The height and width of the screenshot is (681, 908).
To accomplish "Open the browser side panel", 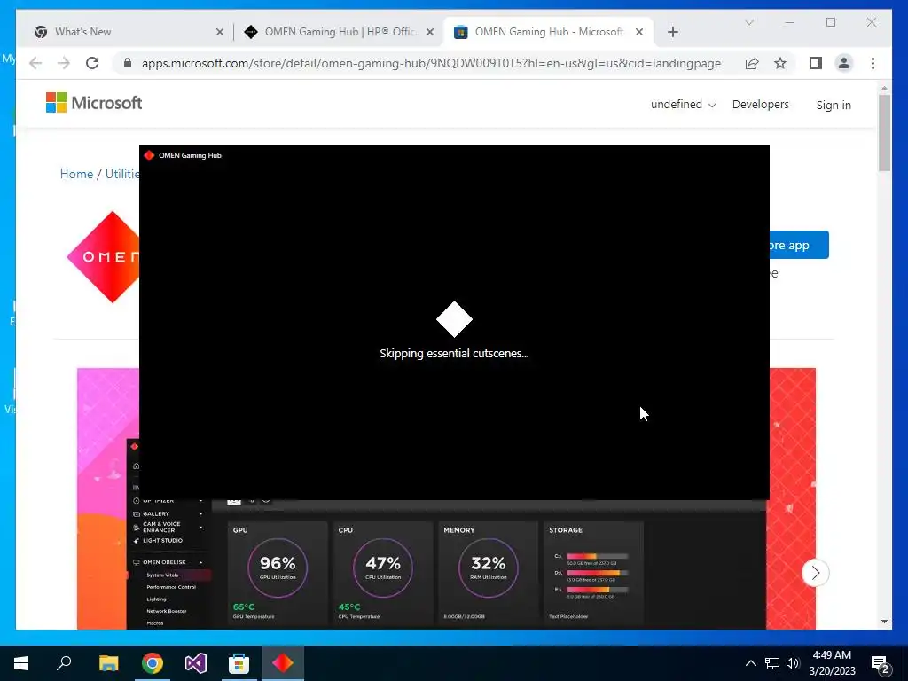I will pyautogui.click(x=816, y=63).
